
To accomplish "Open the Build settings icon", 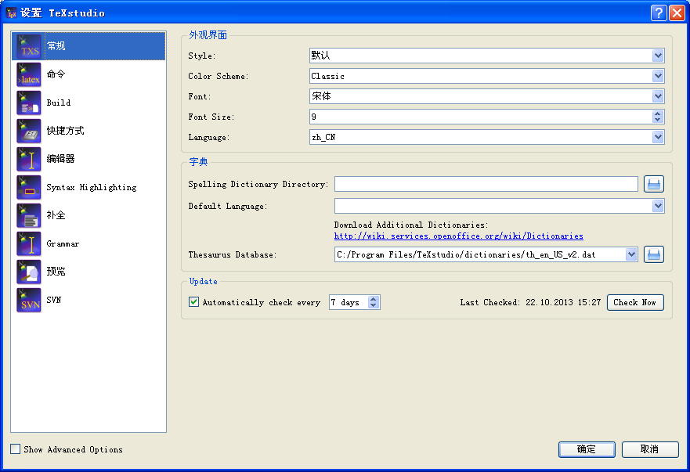I will pos(29,103).
